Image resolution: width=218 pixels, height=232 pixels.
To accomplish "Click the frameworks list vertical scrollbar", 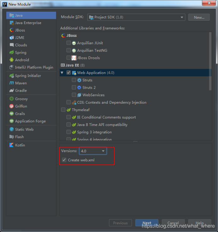I will click(210, 61).
